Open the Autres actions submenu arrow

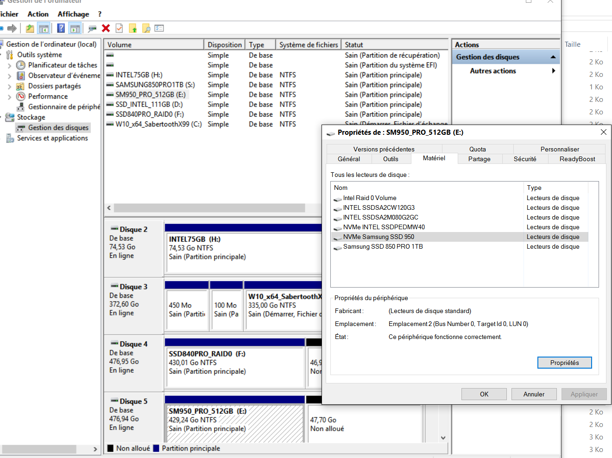point(554,71)
